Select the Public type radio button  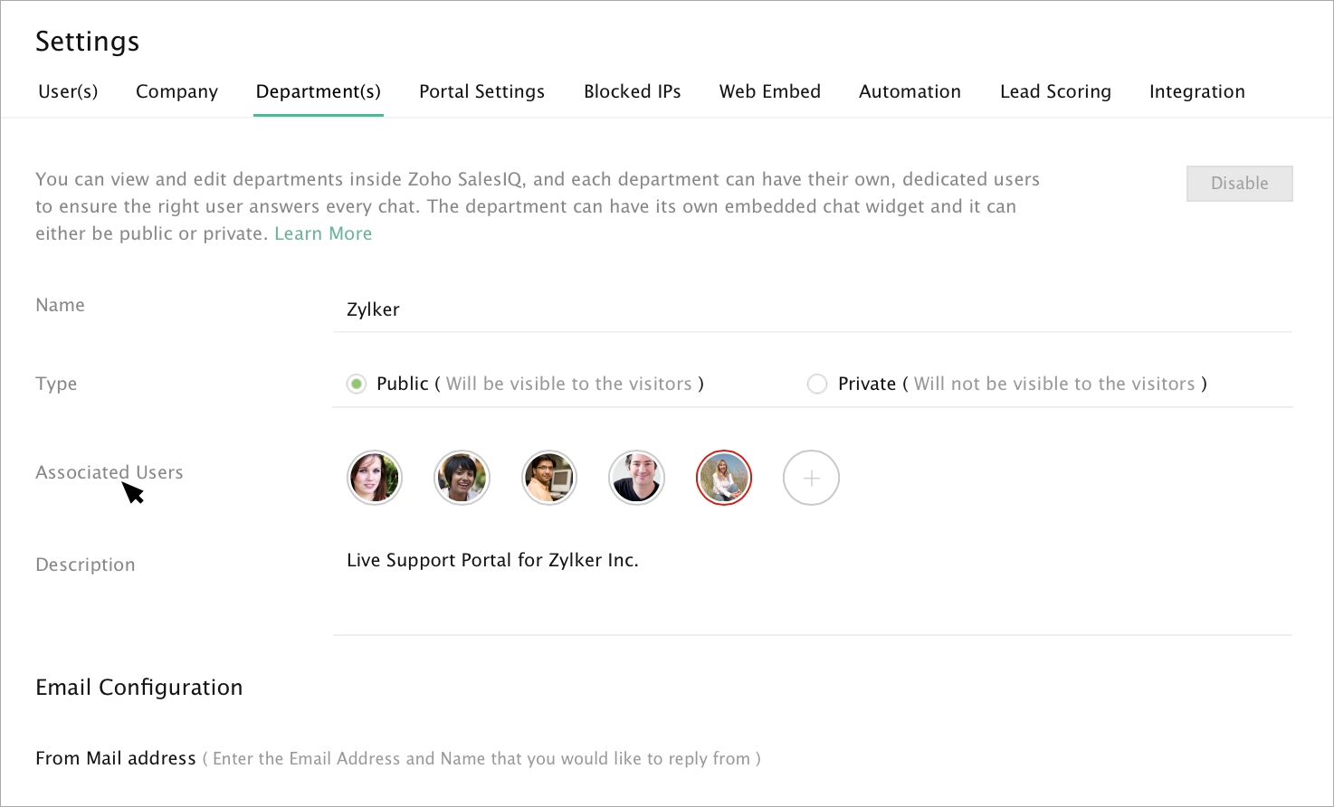coord(357,385)
